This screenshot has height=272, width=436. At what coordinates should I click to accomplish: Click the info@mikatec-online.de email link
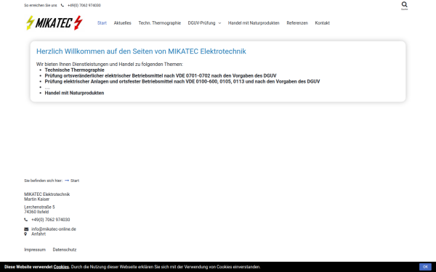point(54,229)
